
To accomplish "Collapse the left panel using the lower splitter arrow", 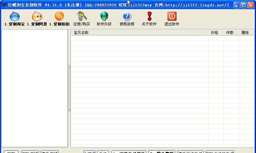I will 69,110.
